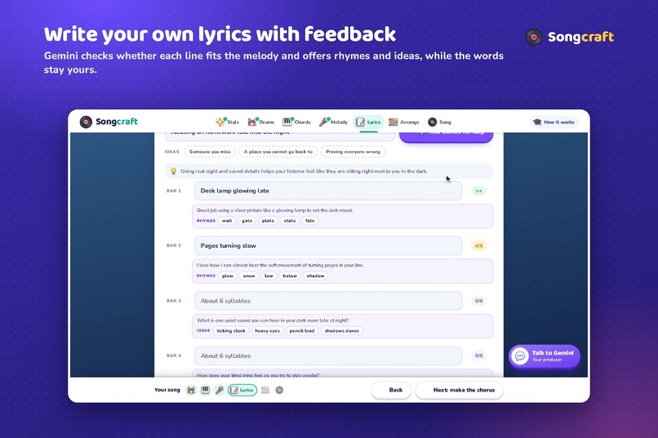Choose the rhyme 'wait'

coord(227,221)
